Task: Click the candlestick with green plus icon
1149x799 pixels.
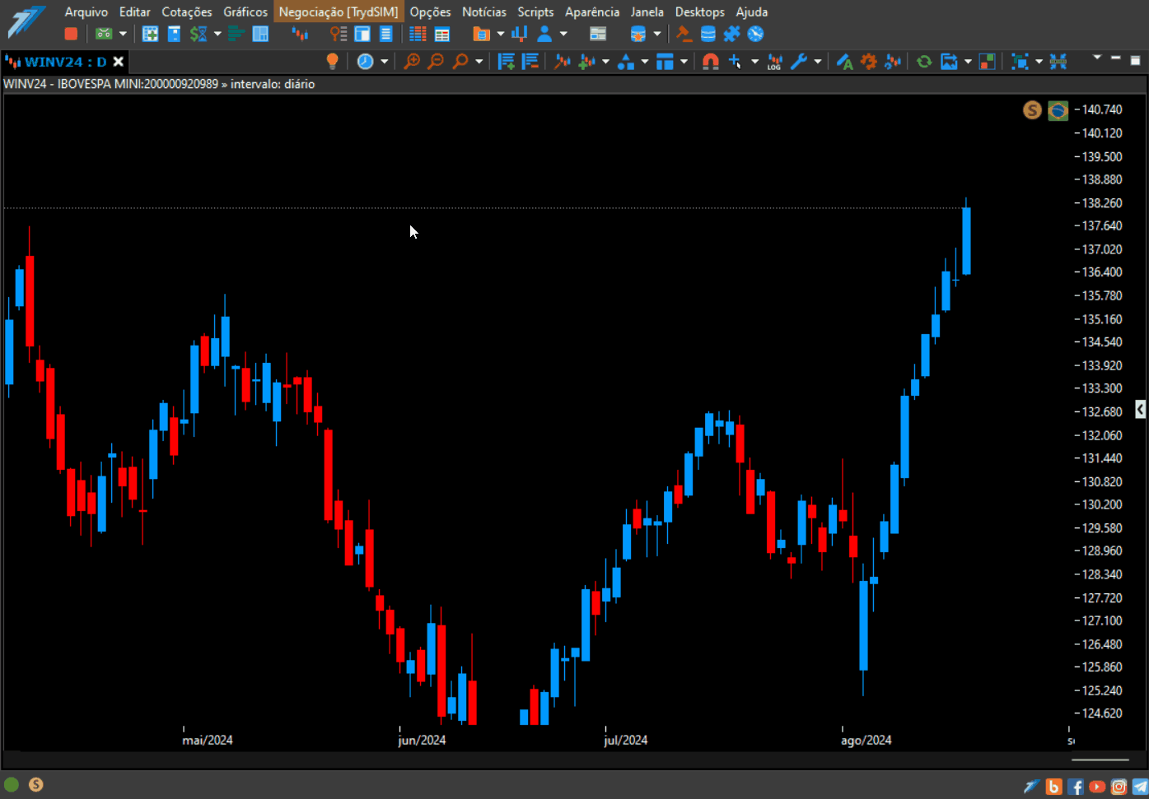Action: [x=586, y=61]
